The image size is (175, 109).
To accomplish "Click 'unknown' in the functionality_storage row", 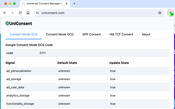I will tap(64, 104).
